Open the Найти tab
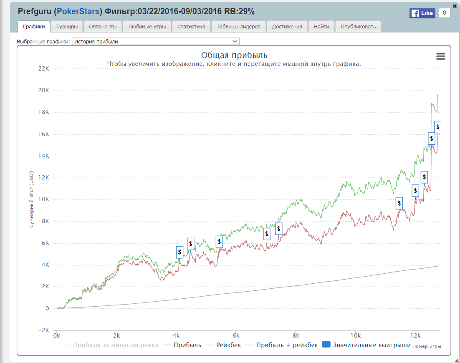The width and height of the screenshot is (460, 363). (321, 26)
